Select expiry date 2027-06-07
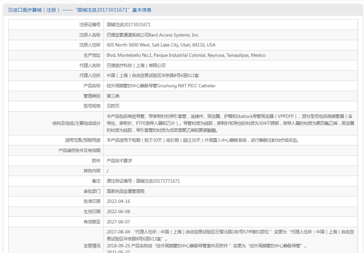Screen dimensions: 364x253 (x=118, y=222)
